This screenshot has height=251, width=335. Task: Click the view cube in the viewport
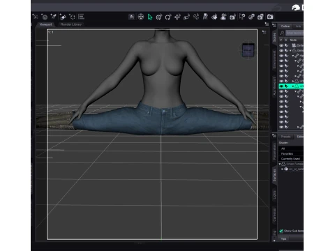(248, 50)
